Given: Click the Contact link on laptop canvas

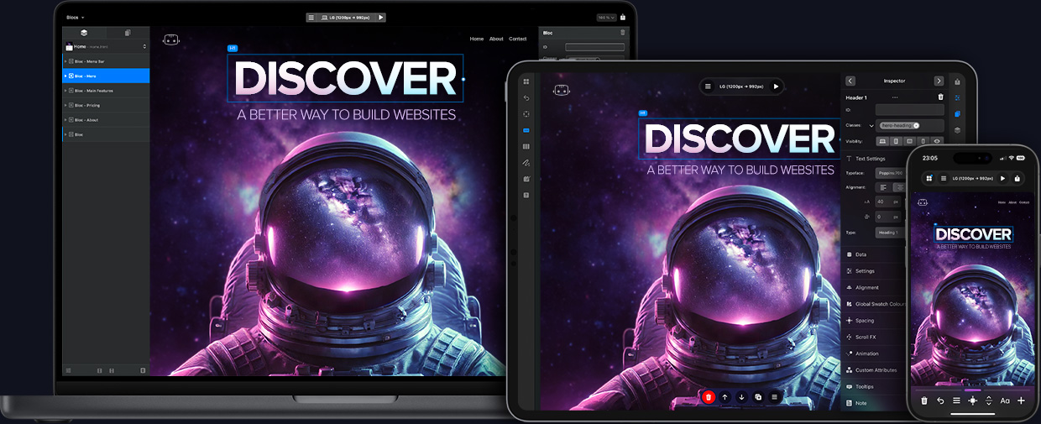Looking at the screenshot, I should tap(517, 39).
